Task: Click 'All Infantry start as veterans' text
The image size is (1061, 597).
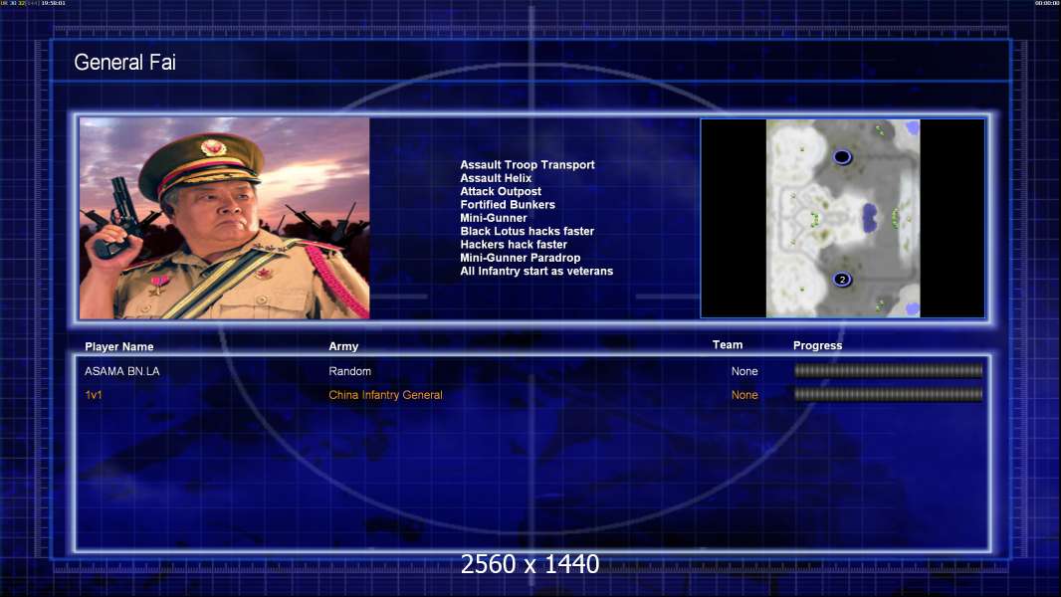Action: (x=536, y=271)
